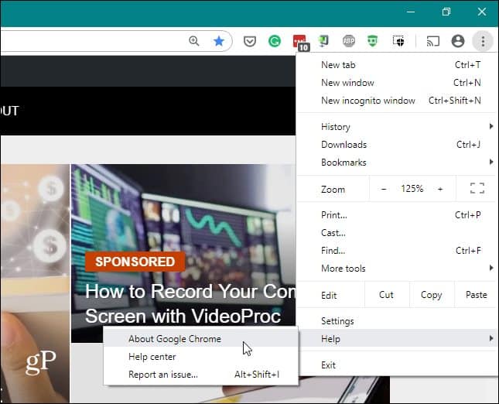Expand the More tools submenu
Viewport: 499px width, 404px height.
pyautogui.click(x=398, y=269)
